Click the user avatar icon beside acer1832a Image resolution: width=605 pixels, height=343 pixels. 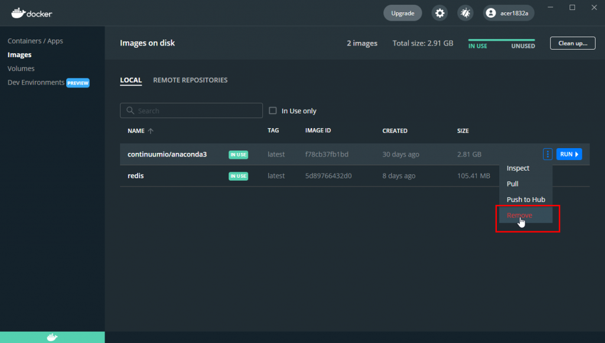tap(491, 13)
